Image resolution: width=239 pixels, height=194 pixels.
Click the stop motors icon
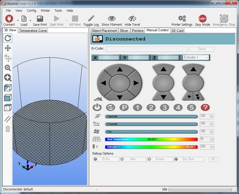coord(111,108)
